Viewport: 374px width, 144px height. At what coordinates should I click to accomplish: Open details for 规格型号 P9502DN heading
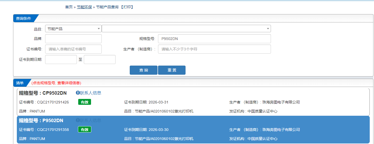coord(41,120)
